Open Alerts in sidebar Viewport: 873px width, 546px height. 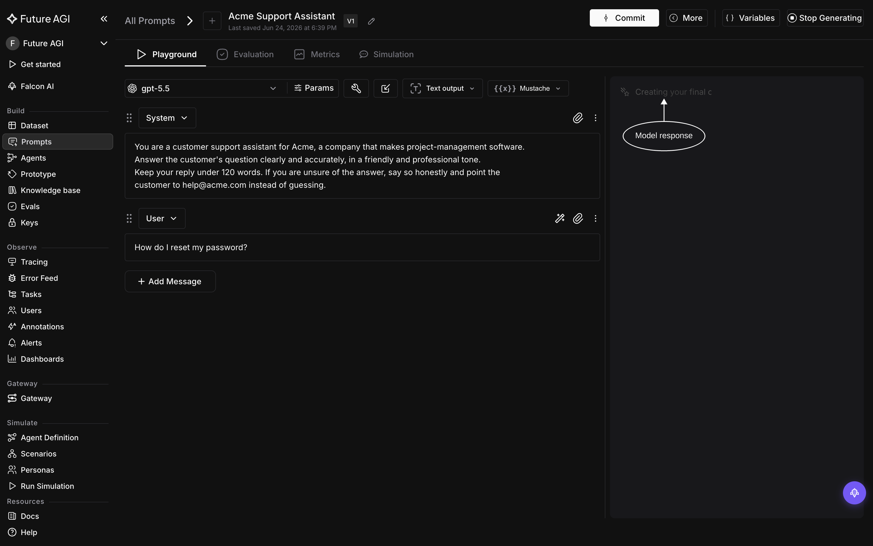click(x=58, y=343)
